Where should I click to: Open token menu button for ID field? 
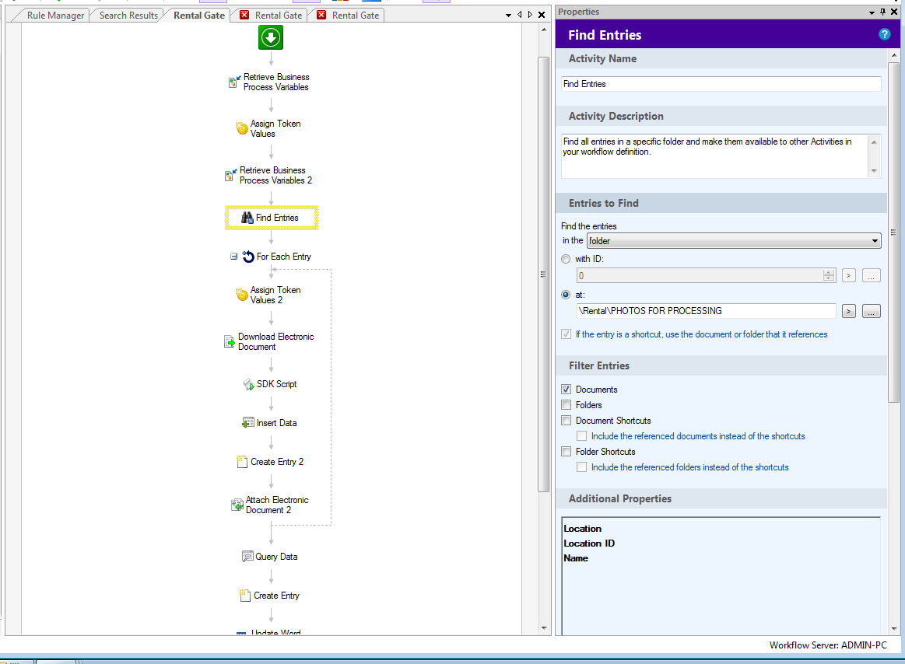(848, 276)
